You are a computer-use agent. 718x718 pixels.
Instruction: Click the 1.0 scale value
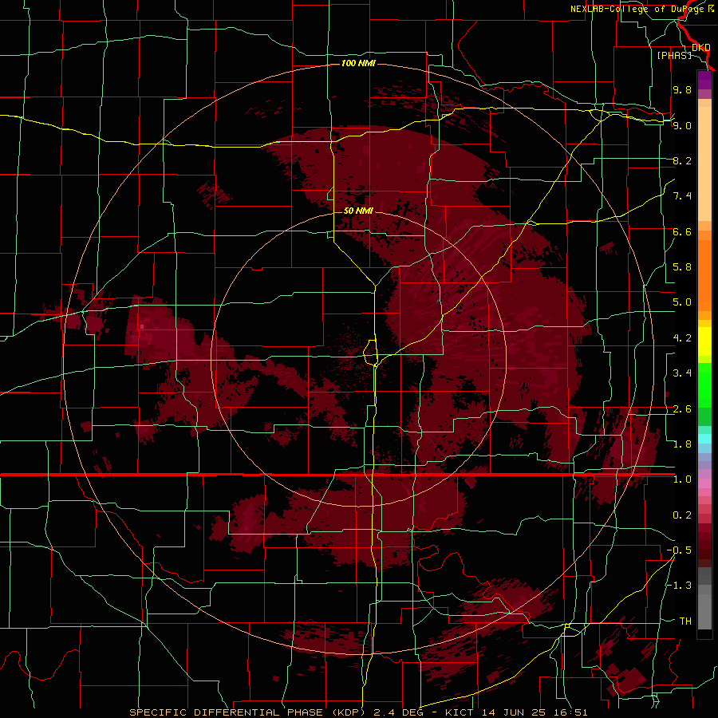pos(682,479)
